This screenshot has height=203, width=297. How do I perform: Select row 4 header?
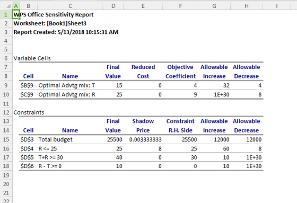pos(6,41)
